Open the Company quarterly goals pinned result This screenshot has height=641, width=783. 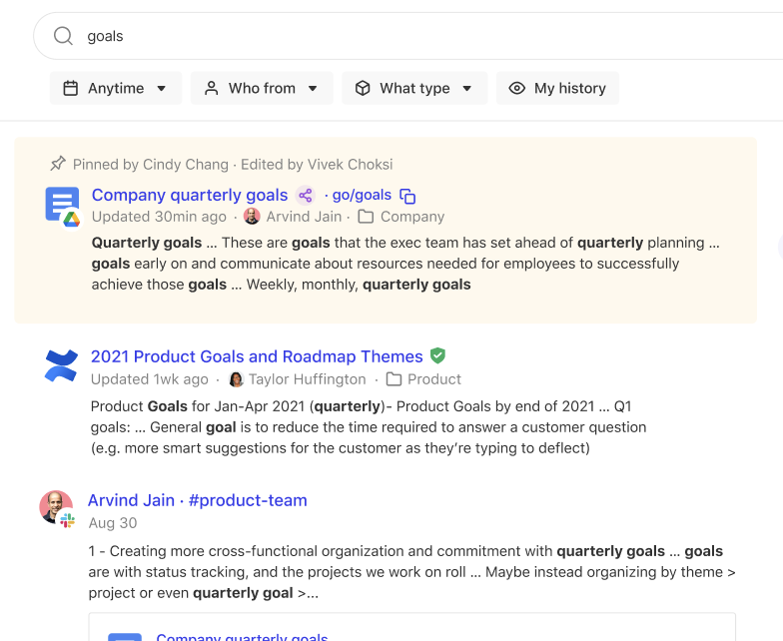pos(190,195)
